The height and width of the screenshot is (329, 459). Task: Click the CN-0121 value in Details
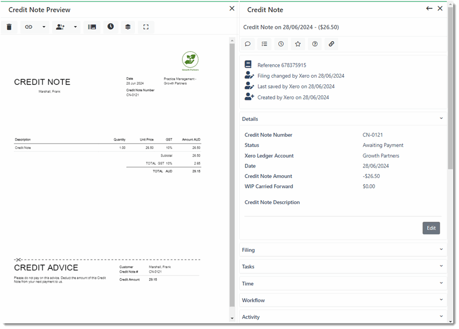(x=372, y=135)
